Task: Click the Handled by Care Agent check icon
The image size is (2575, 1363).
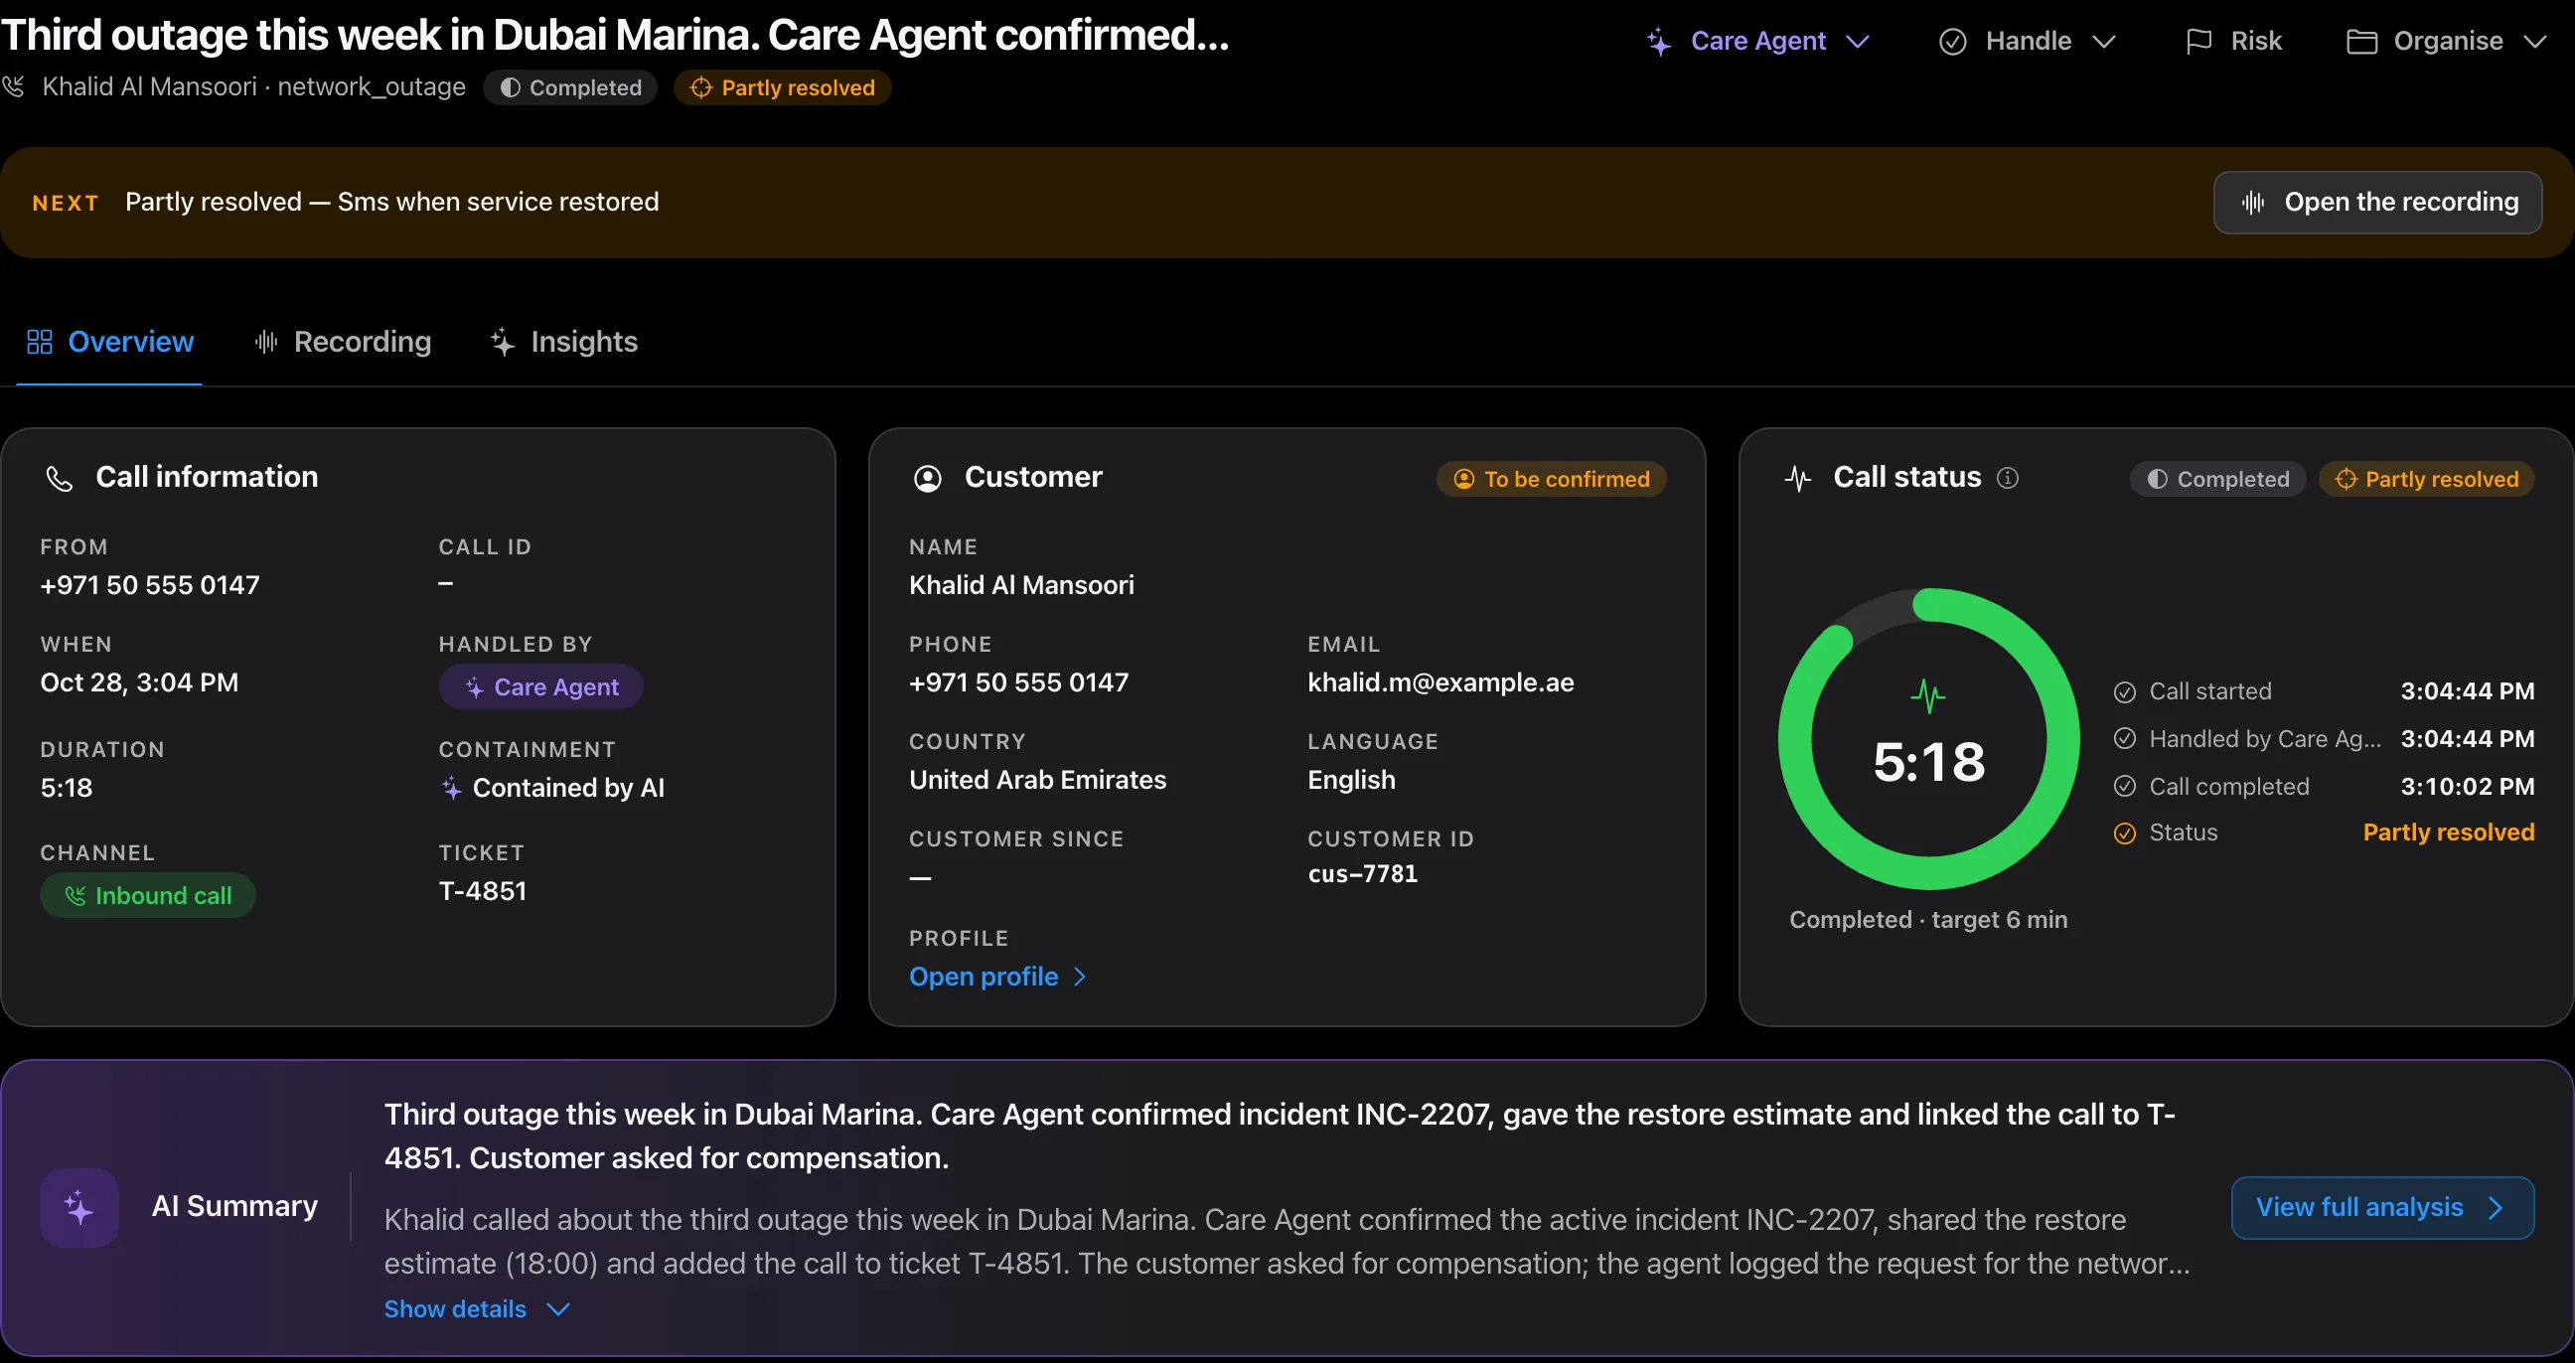Action: pyautogui.click(x=2125, y=738)
